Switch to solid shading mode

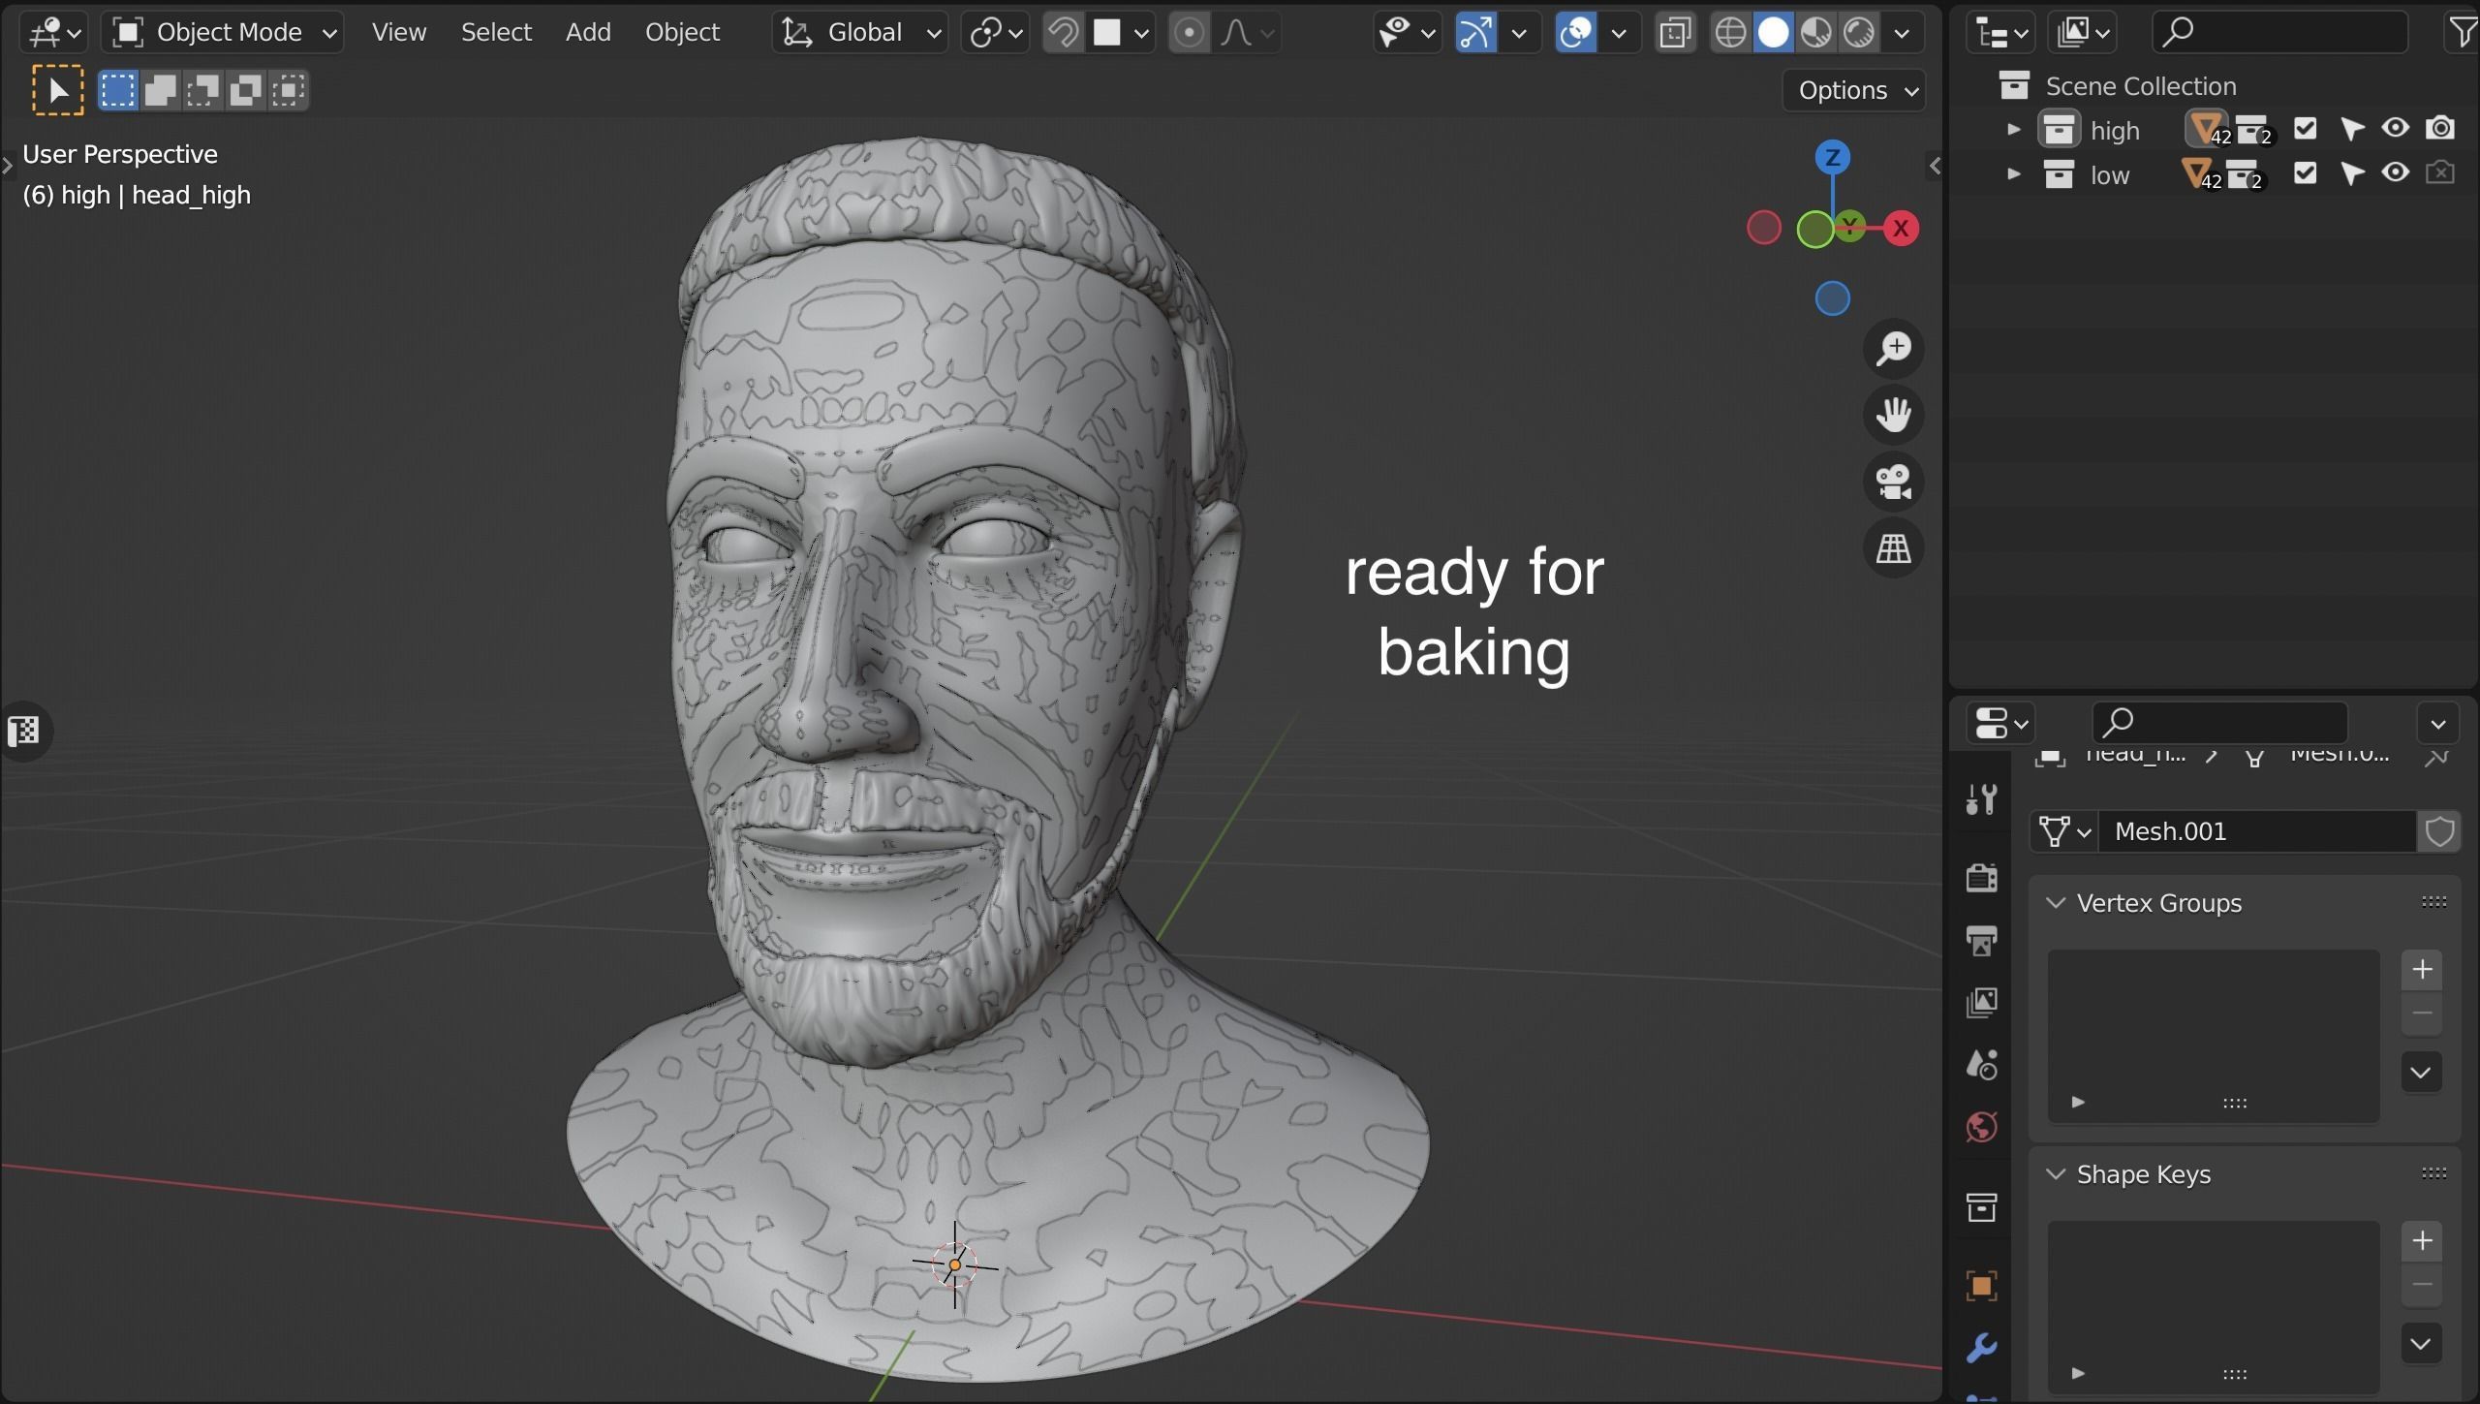coord(1773,33)
